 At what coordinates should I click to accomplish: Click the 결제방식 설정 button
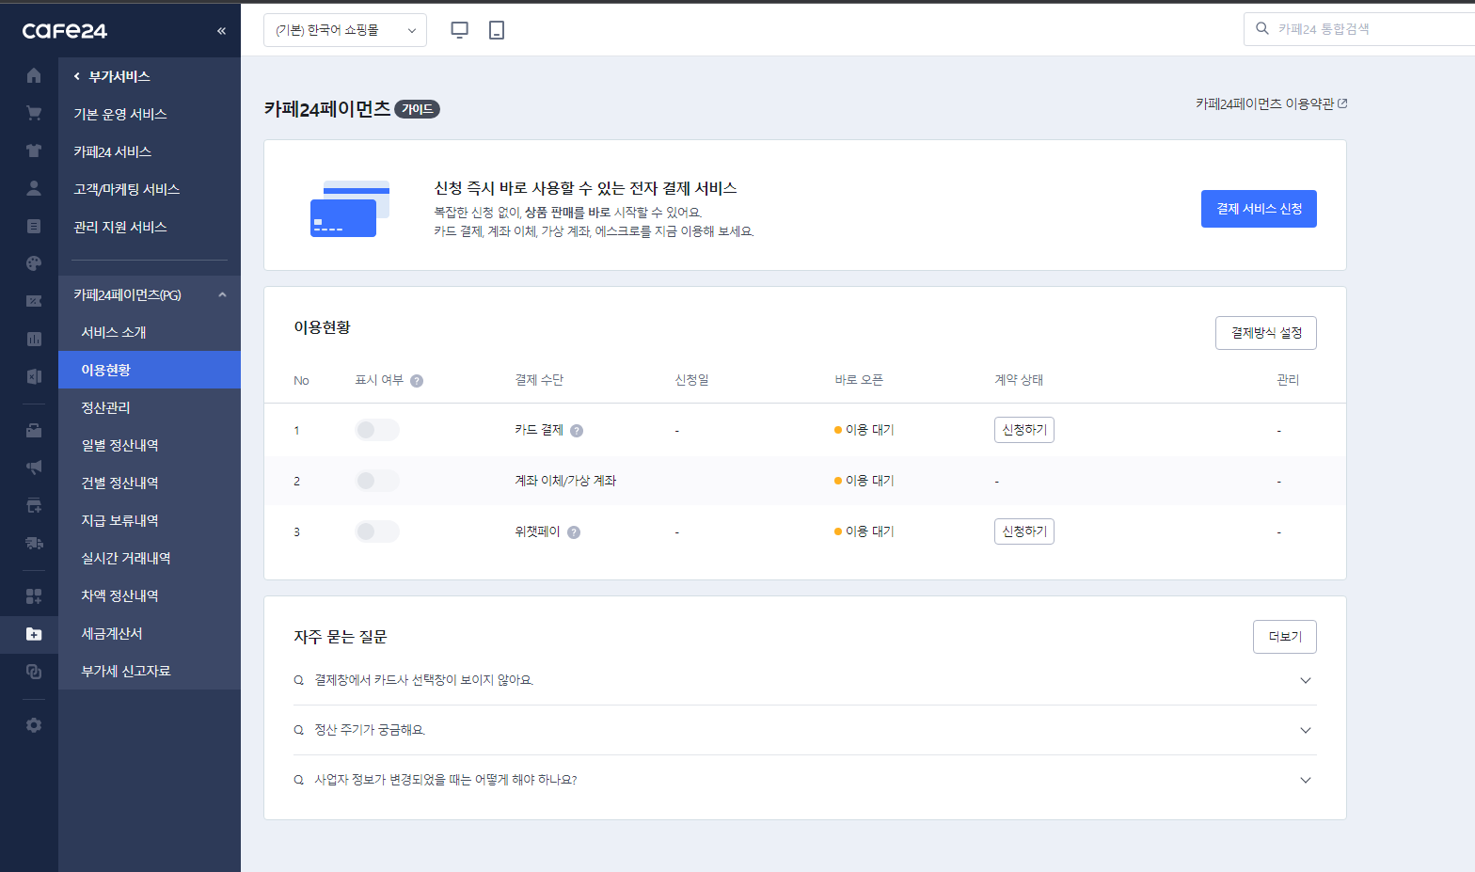(1266, 333)
